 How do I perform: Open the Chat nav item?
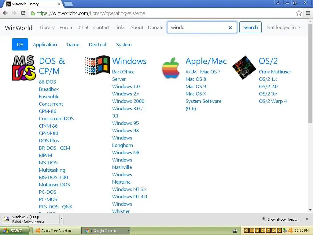coord(83,27)
